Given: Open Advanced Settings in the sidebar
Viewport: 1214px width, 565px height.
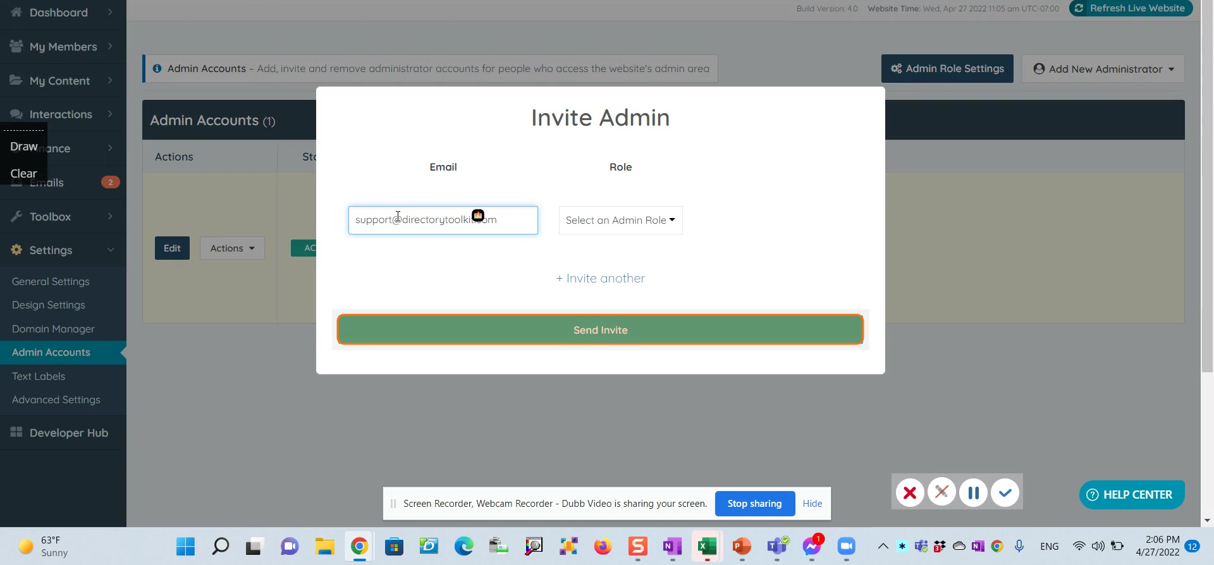Looking at the screenshot, I should (56, 399).
